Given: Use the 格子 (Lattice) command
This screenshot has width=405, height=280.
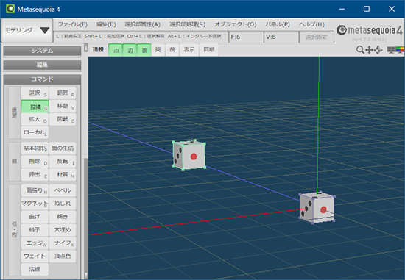Looking at the screenshot, I should pos(35,230).
